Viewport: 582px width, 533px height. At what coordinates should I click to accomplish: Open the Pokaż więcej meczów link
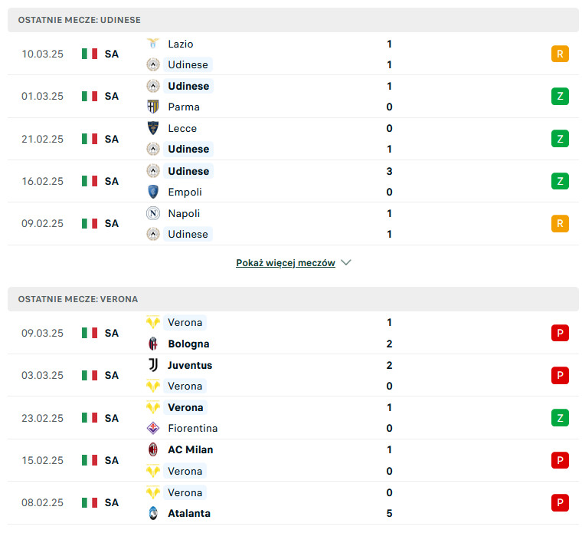[x=286, y=263]
